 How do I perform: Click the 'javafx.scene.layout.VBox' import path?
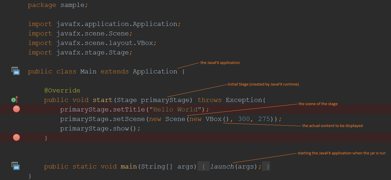click(x=105, y=43)
